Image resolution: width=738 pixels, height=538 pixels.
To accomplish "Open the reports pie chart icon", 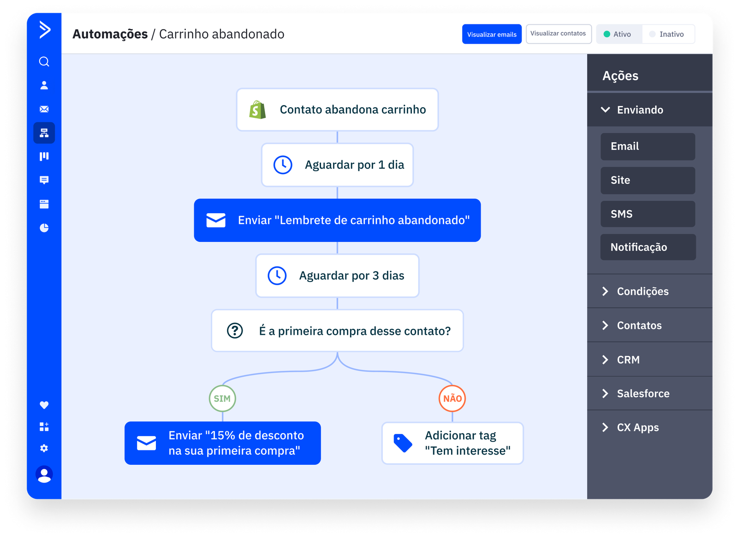I will tap(44, 228).
